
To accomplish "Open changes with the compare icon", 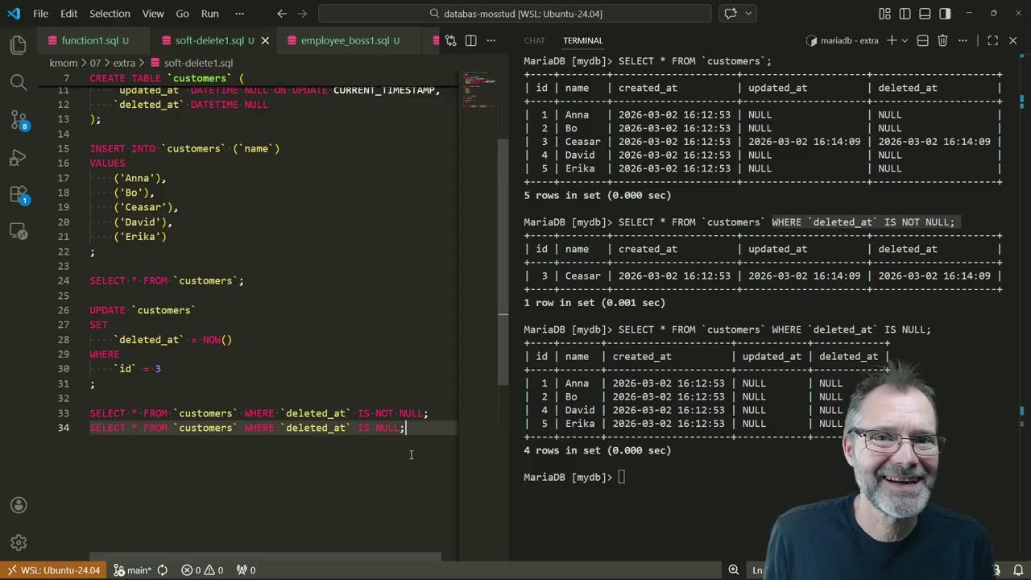I will [451, 40].
